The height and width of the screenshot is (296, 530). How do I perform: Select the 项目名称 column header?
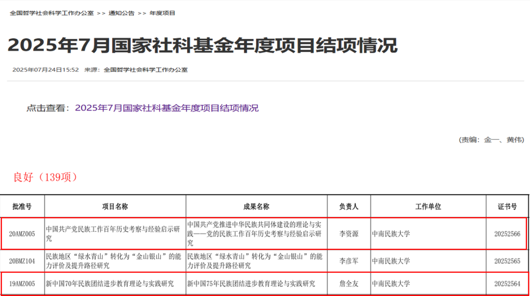pos(115,206)
